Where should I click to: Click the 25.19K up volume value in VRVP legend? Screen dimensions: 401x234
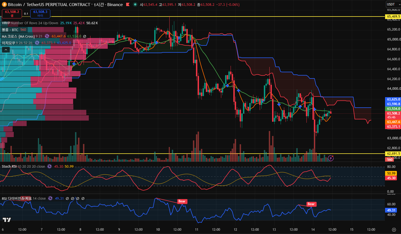[66, 23]
